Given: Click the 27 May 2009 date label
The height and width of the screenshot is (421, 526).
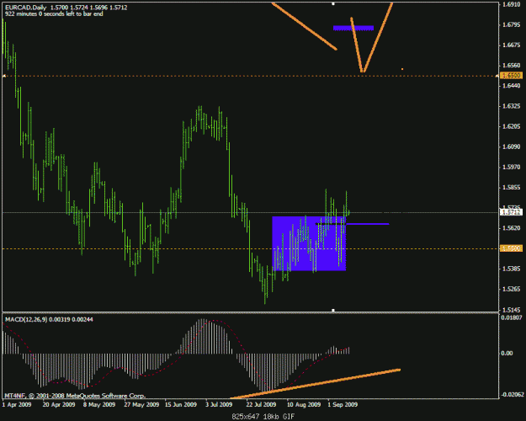Looking at the screenshot, I should (141, 404).
